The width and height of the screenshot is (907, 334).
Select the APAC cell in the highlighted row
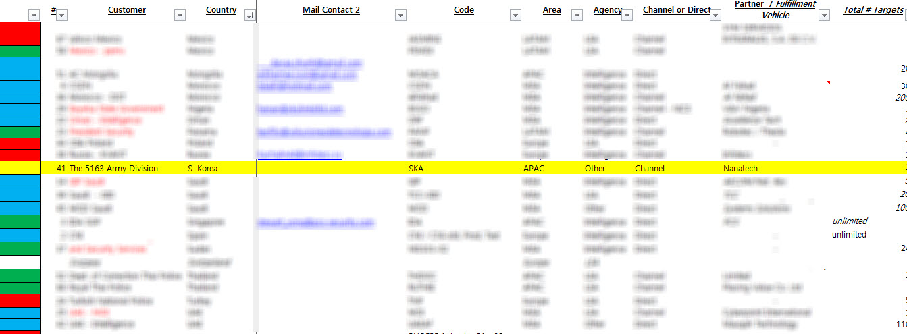click(534, 168)
